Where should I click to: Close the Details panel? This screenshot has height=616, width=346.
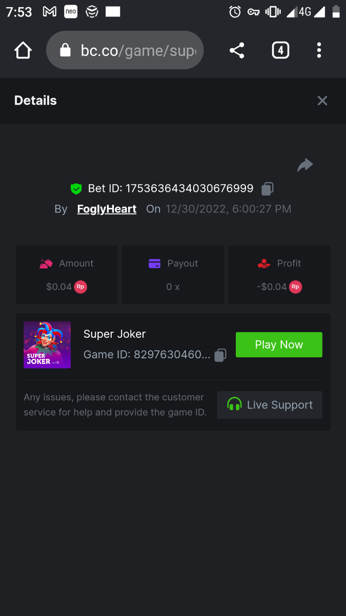(x=322, y=101)
